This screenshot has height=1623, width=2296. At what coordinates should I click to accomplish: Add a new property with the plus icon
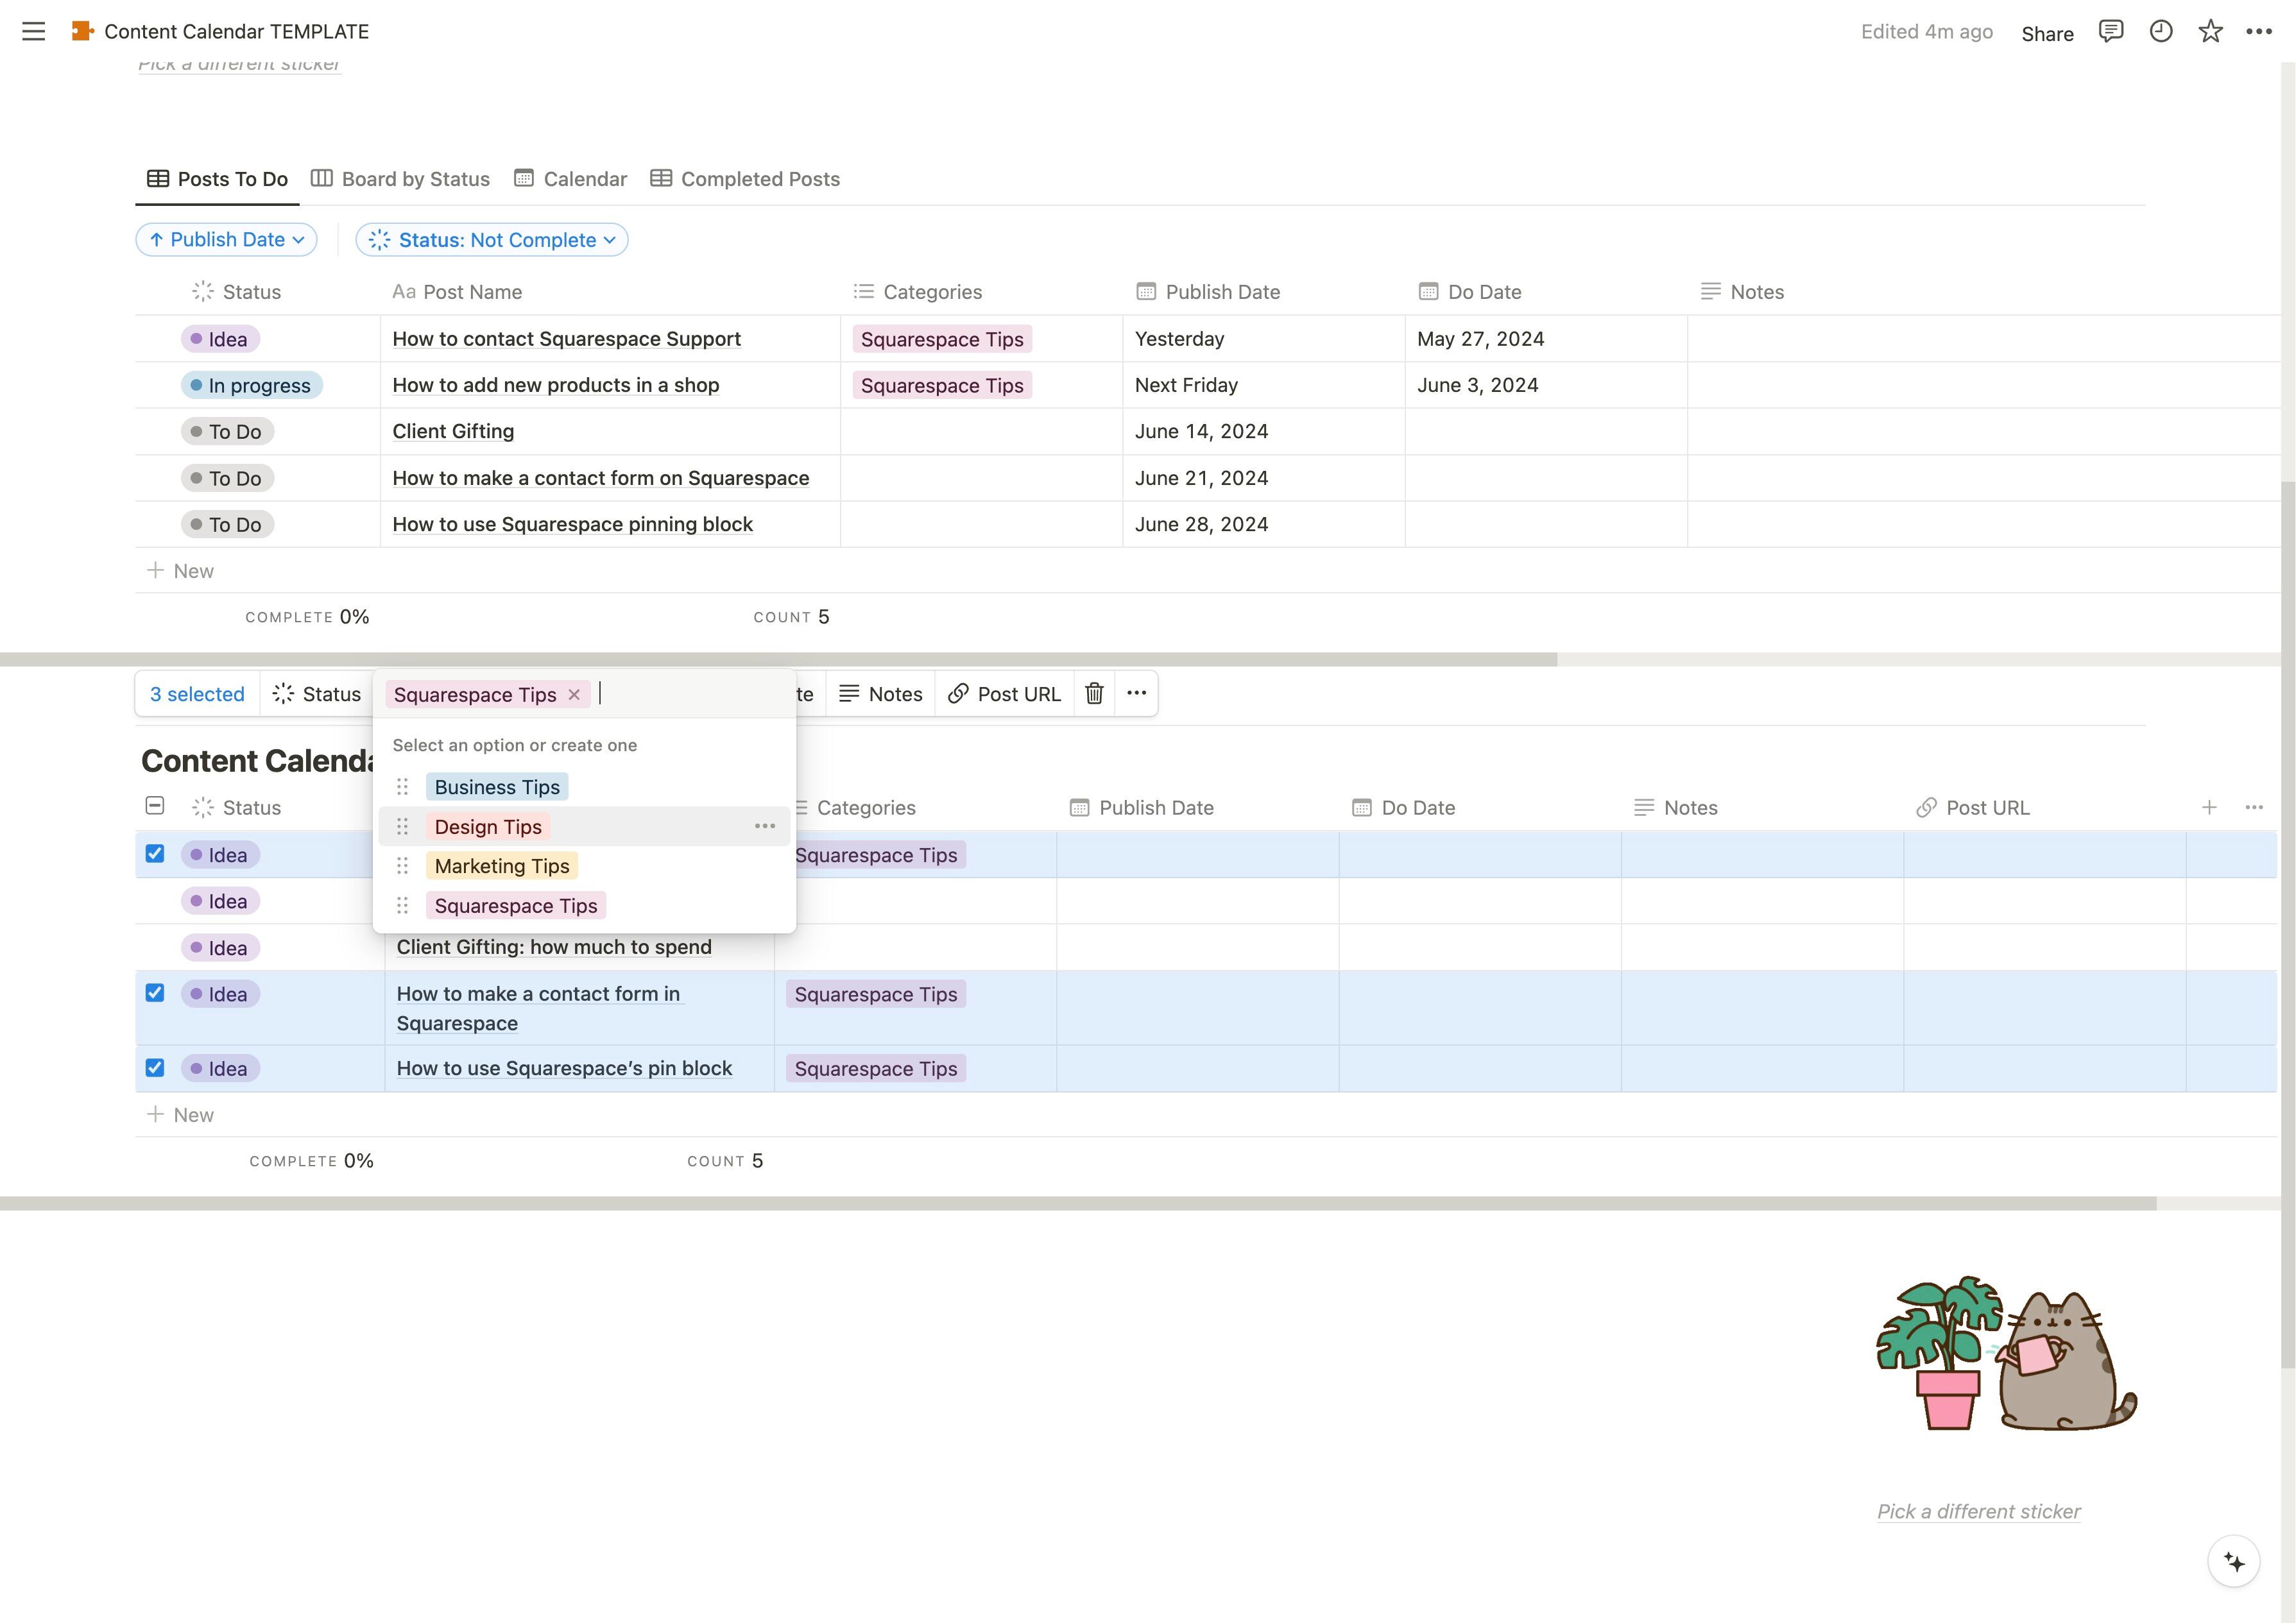pos(2209,807)
